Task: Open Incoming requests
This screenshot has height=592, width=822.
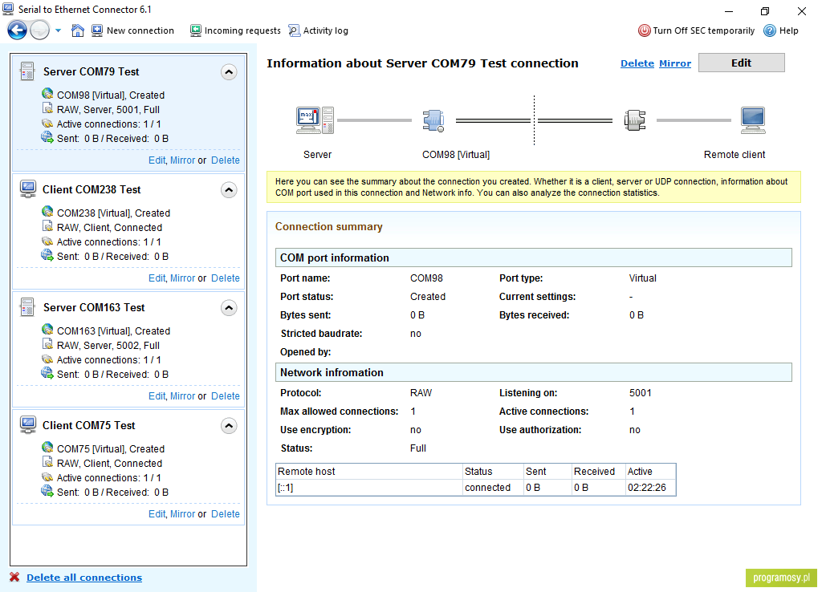Action: [235, 30]
